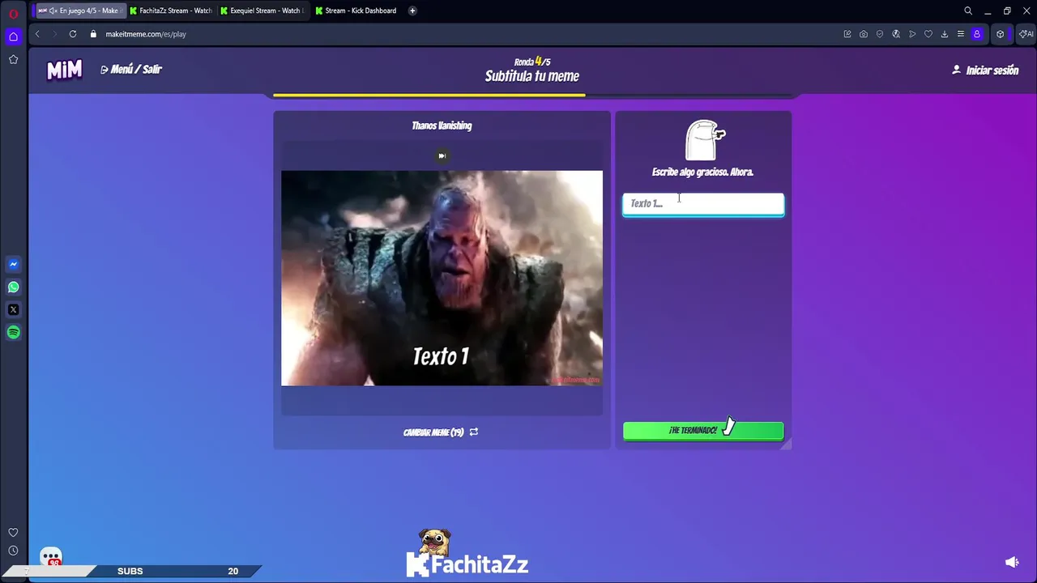This screenshot has height=583, width=1037.
Task: Open the purple profile account icon
Action: pyautogui.click(x=977, y=34)
